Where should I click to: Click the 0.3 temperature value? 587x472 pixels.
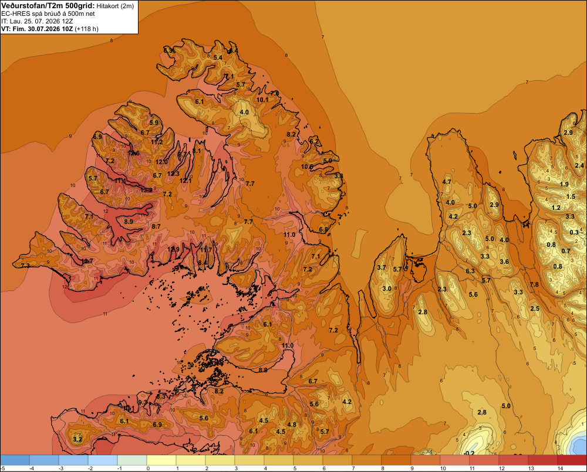574,232
